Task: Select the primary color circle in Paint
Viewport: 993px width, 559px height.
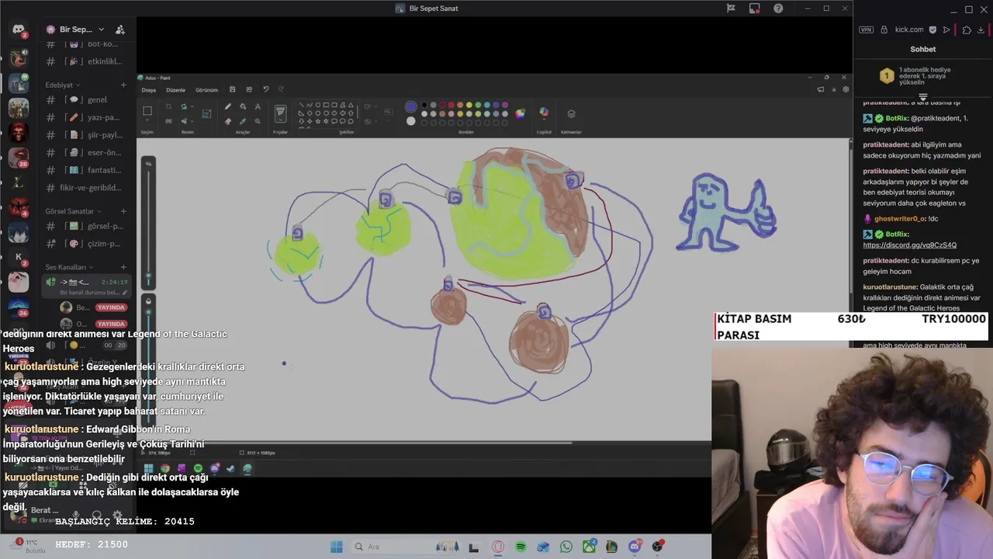Action: click(411, 106)
